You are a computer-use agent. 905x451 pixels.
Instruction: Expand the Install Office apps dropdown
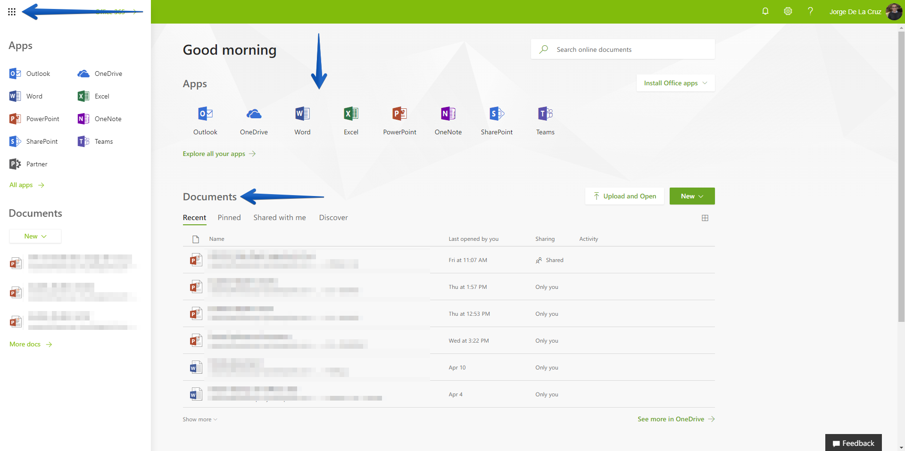(675, 83)
